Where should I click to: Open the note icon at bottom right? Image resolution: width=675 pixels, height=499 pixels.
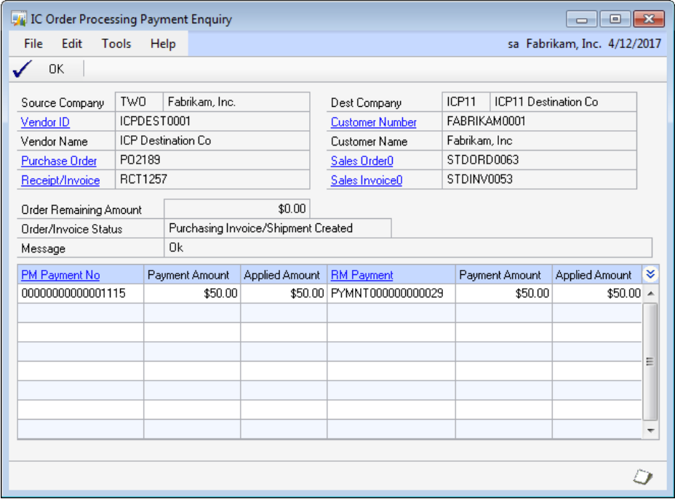pyautogui.click(x=642, y=477)
